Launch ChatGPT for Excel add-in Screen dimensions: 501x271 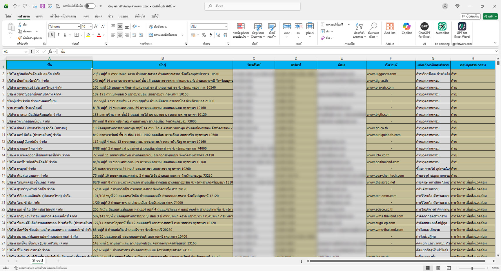(x=424, y=29)
